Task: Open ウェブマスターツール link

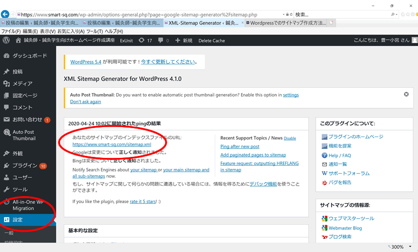Action: [x=351, y=219]
